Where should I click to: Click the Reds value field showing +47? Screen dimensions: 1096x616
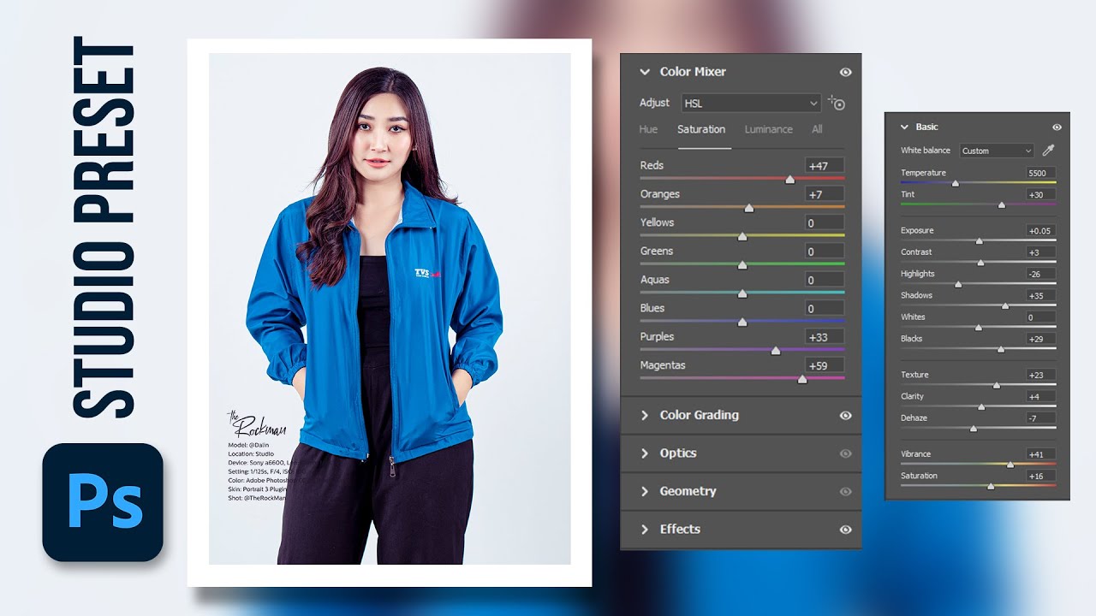click(x=825, y=166)
